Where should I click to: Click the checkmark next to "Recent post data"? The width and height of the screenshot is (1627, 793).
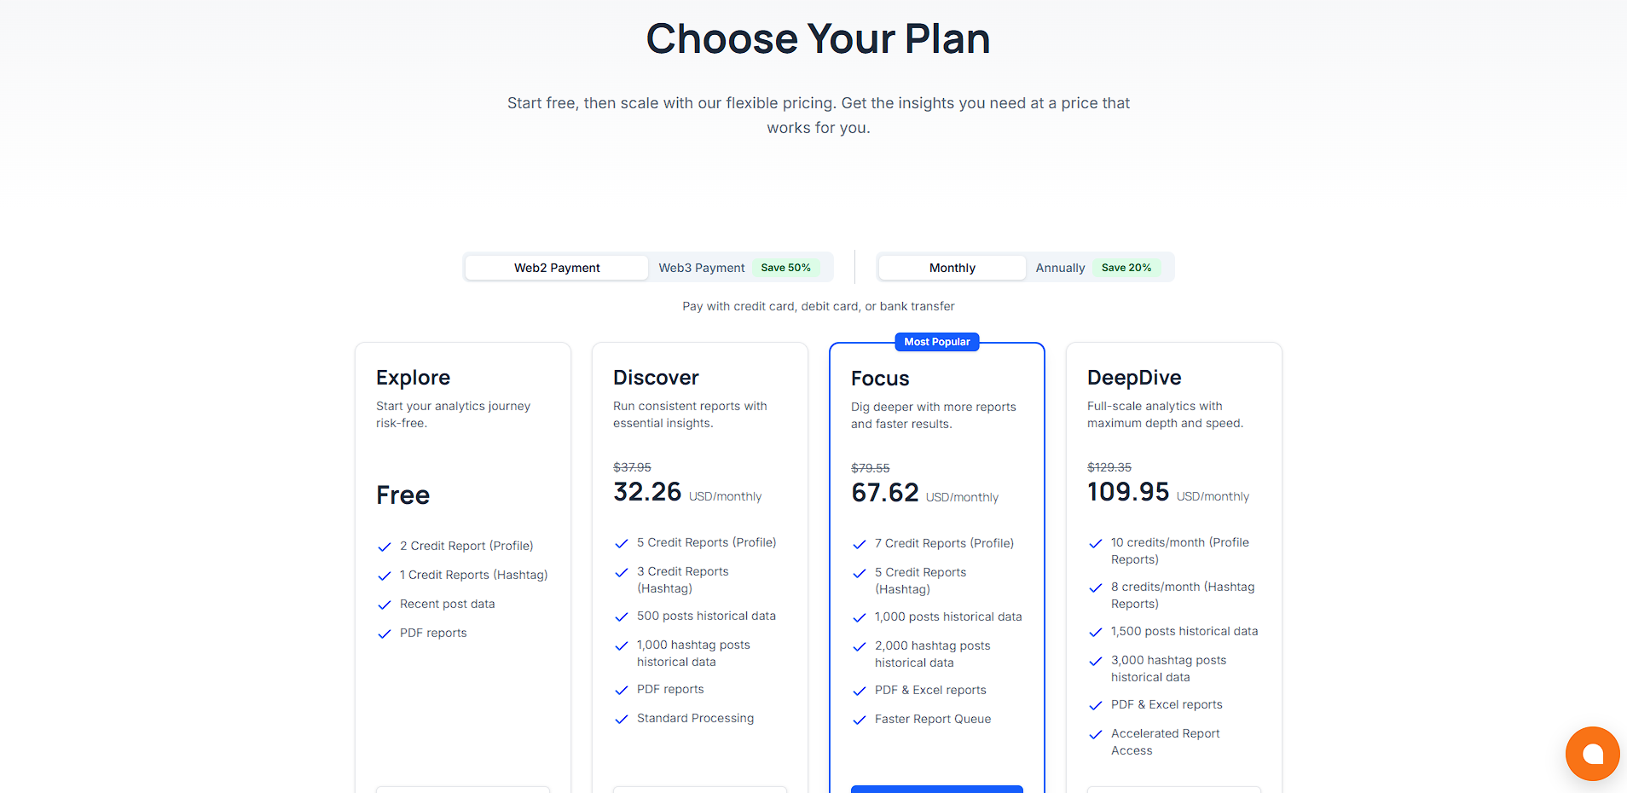383,605
